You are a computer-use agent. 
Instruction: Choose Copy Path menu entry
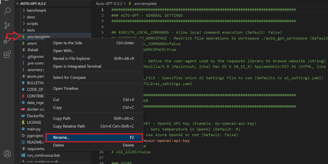pos(93,118)
